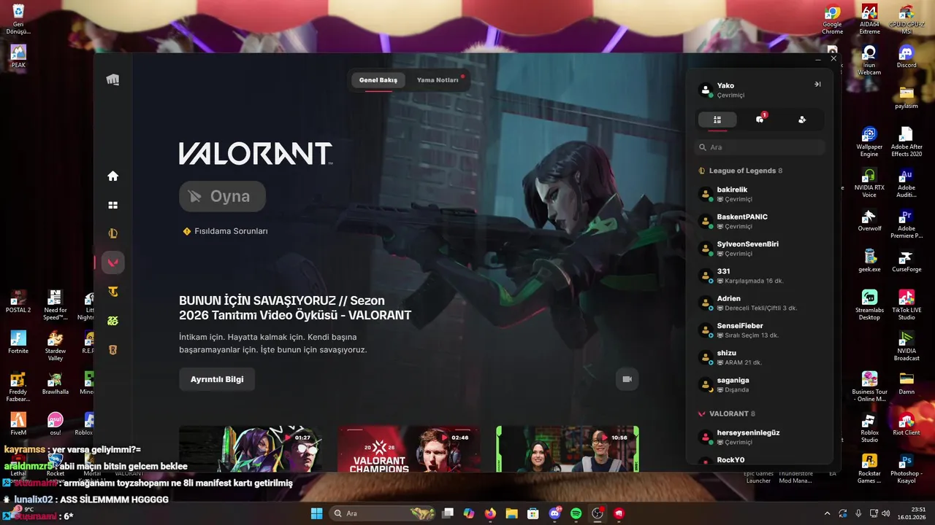Select the Riot Client desktop shortcut
Screen dimensions: 935x525
907,425
